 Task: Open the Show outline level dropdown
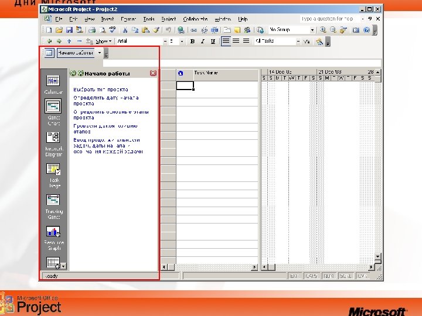[104, 41]
